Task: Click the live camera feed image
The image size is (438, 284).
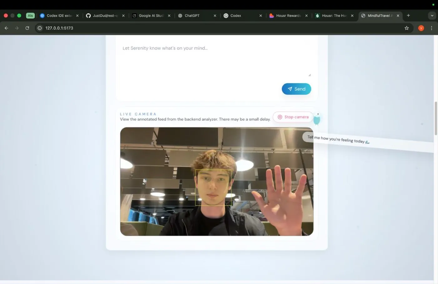Action: [217, 182]
